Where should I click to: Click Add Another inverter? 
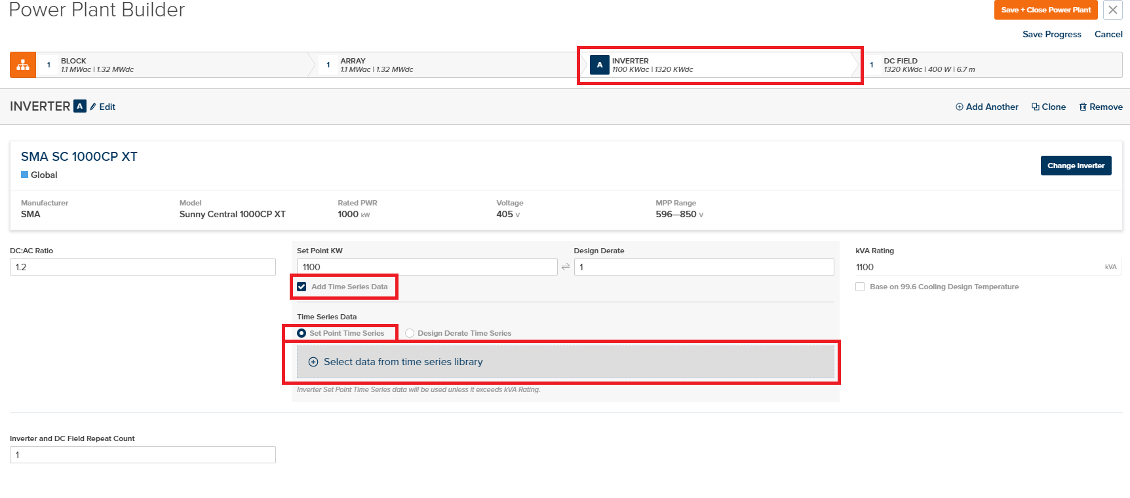pyautogui.click(x=987, y=107)
